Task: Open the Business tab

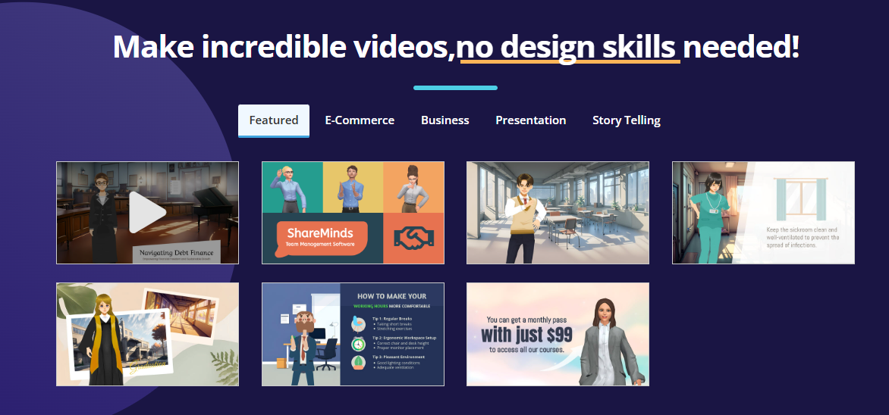Action: click(x=445, y=120)
